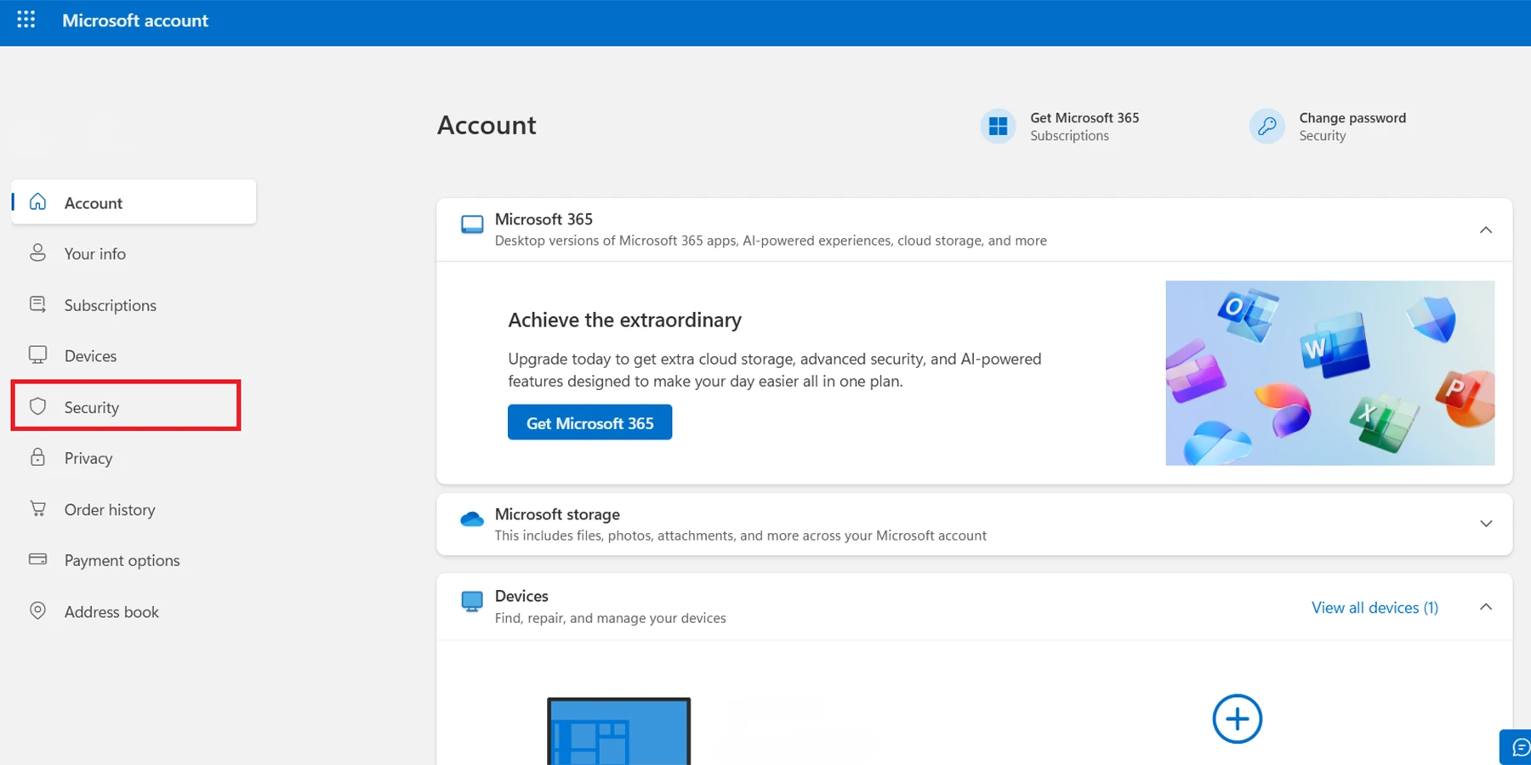
Task: Click the Achieve the extraordinary heading
Action: 624,320
